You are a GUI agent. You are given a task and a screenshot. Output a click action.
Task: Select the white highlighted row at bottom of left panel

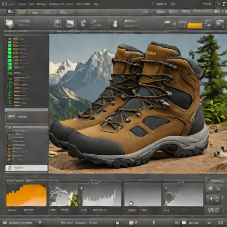point(27,168)
